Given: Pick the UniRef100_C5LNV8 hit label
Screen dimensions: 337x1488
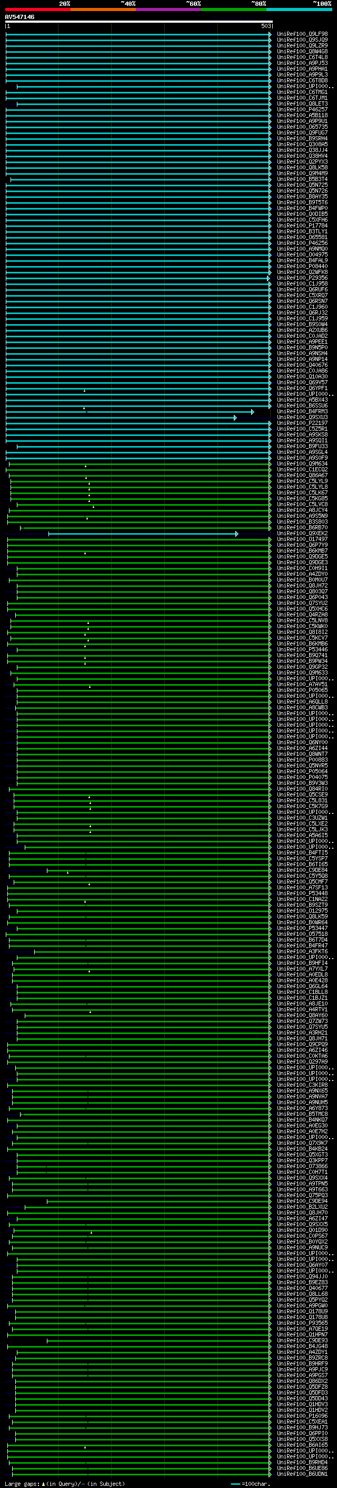Looking at the screenshot, I should tap(302, 621).
